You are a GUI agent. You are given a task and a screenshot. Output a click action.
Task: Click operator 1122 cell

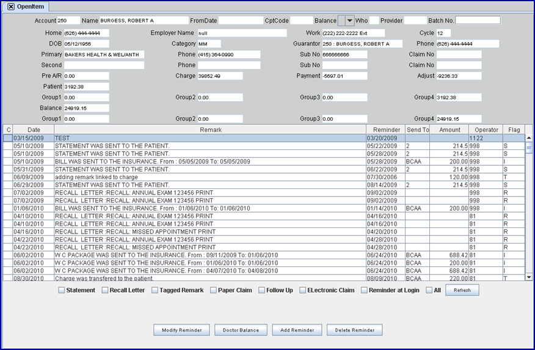(x=486, y=138)
